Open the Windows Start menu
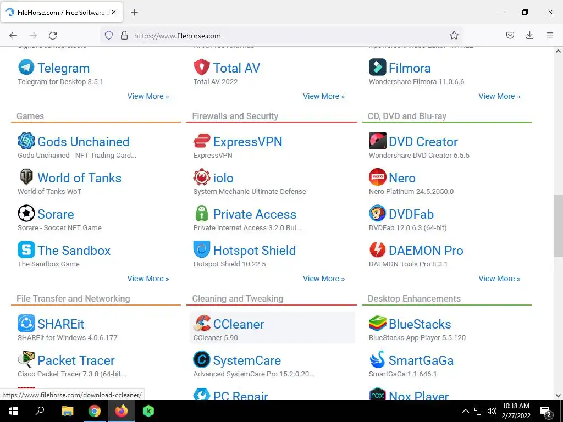Image resolution: width=563 pixels, height=422 pixels. click(13, 411)
